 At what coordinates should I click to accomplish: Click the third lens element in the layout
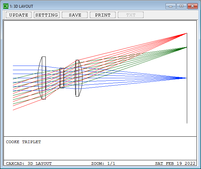pyautogui.click(x=79, y=78)
